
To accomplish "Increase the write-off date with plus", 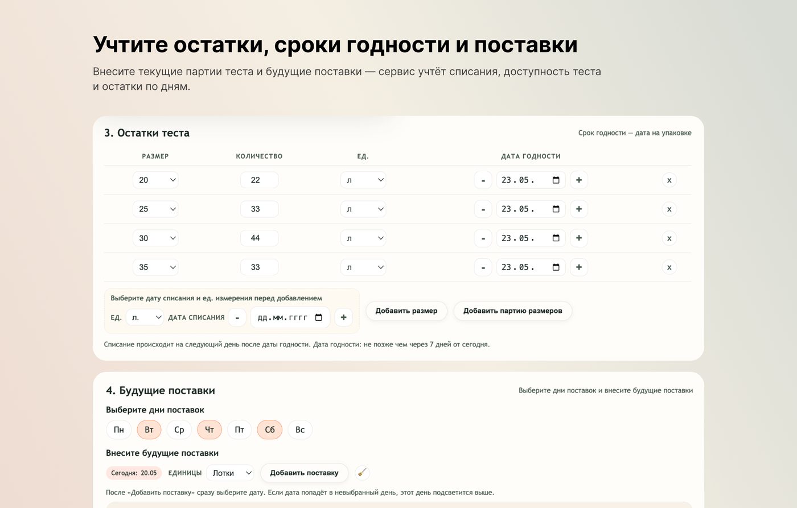I will point(343,317).
